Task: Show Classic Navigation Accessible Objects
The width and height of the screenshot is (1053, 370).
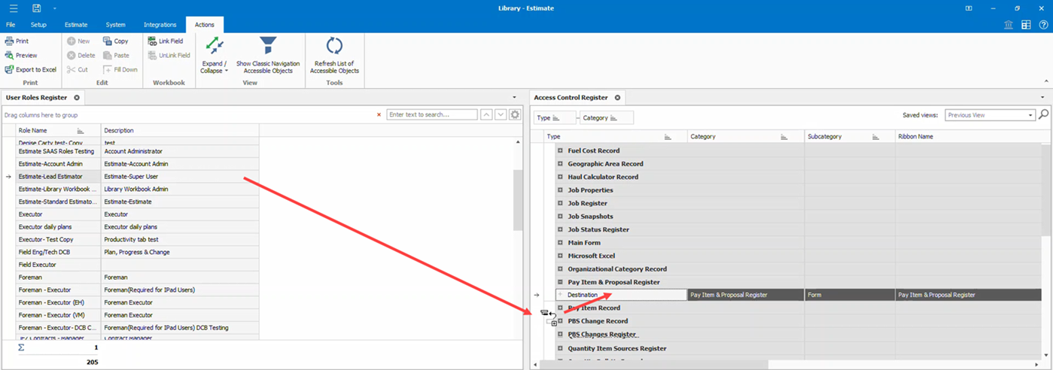Action: click(268, 55)
